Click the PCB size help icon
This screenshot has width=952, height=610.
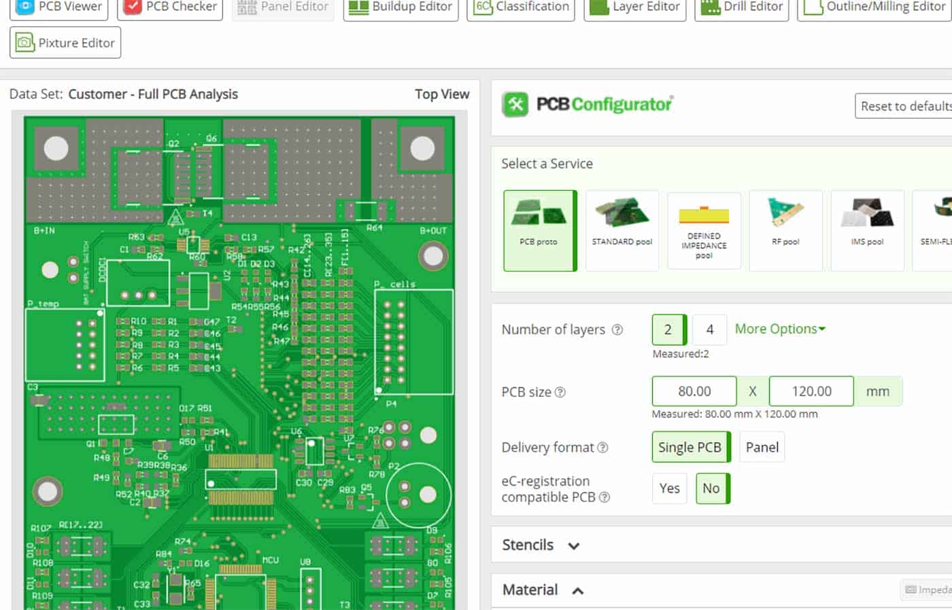point(560,393)
